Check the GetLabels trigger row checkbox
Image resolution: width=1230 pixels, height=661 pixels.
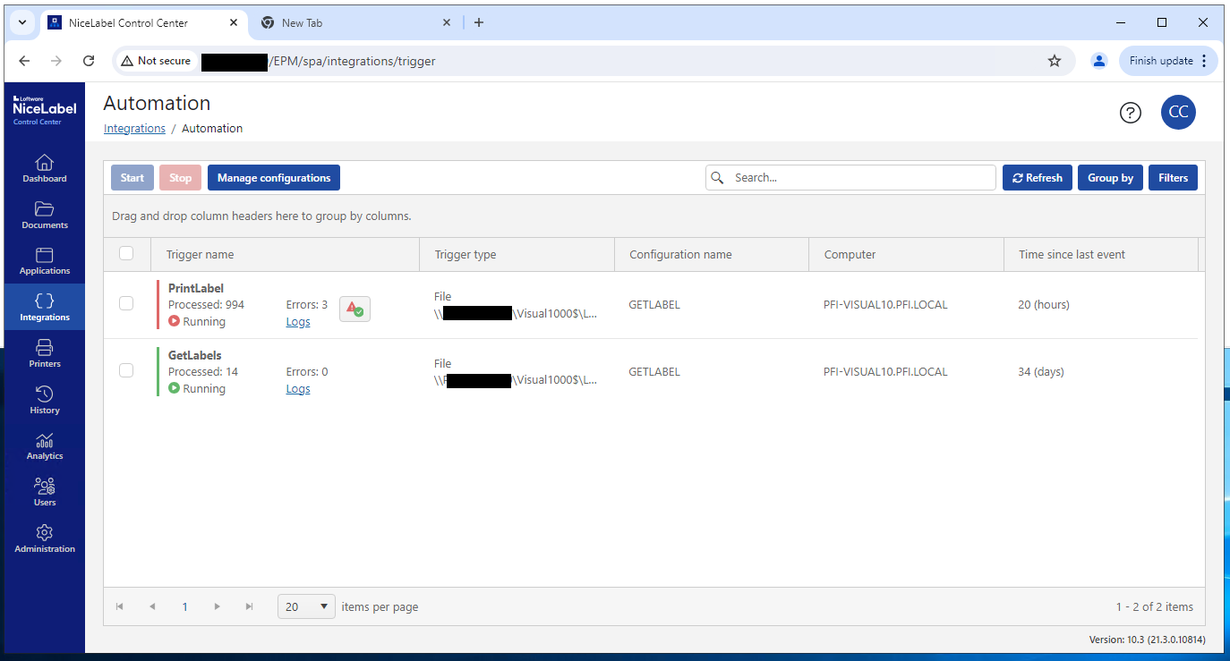(126, 370)
